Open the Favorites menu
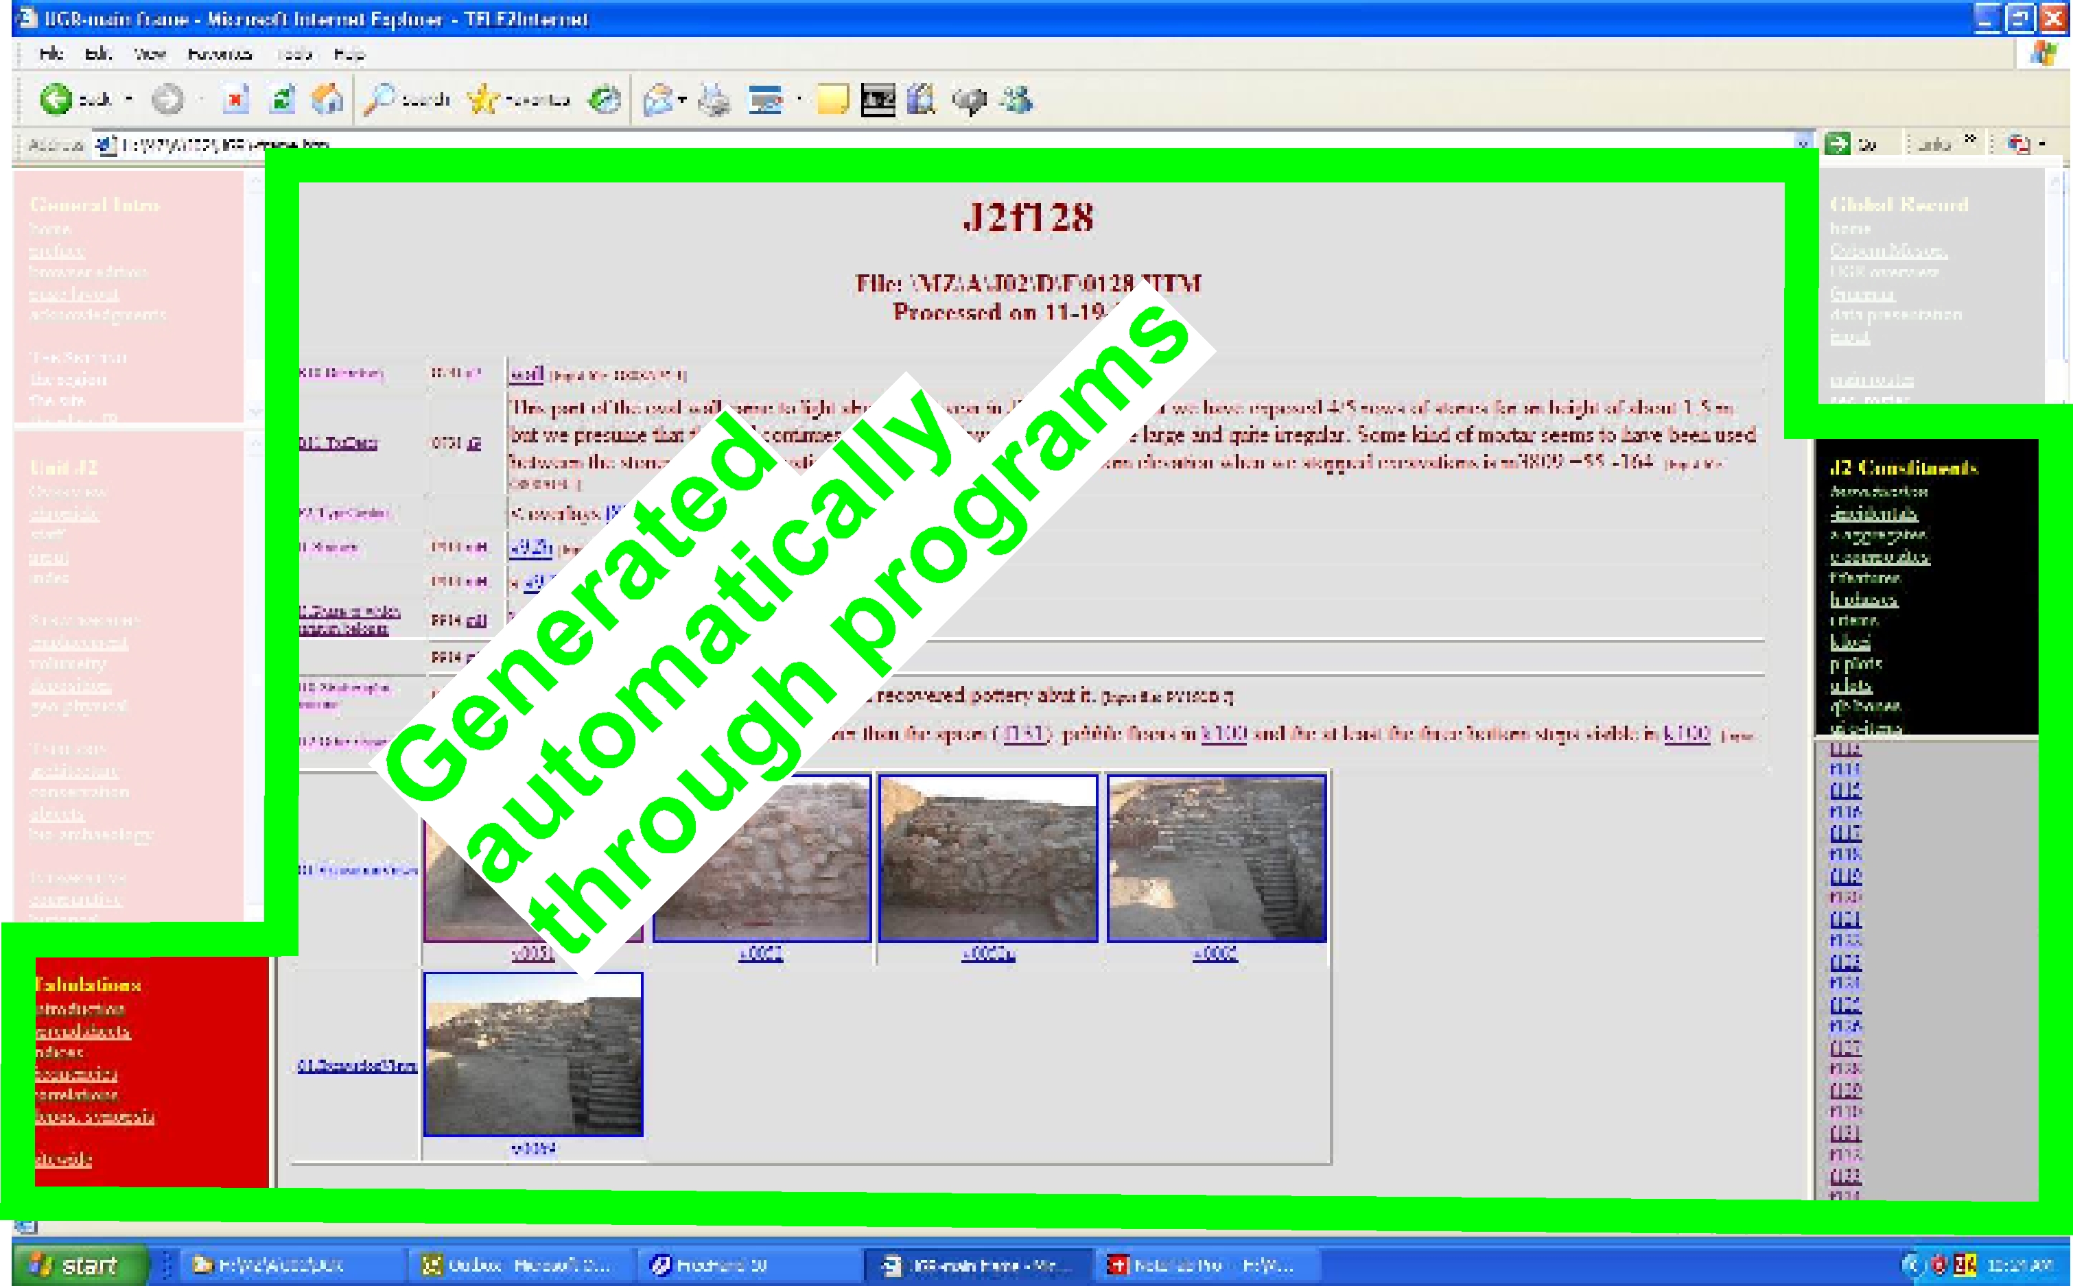2073x1286 pixels. click(x=220, y=54)
